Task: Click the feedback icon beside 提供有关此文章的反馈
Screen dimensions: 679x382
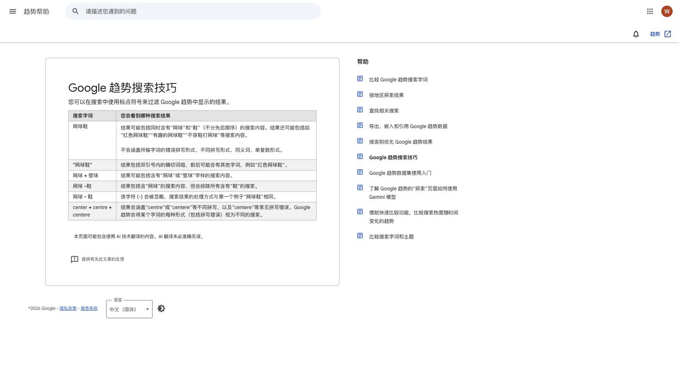Action: (75, 259)
